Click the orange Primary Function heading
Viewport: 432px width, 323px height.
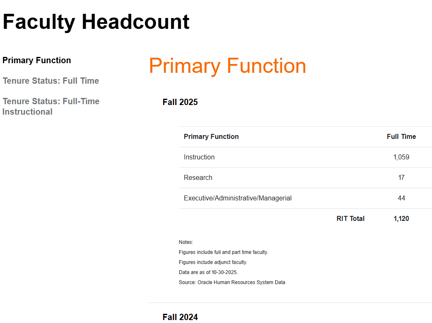tap(228, 66)
